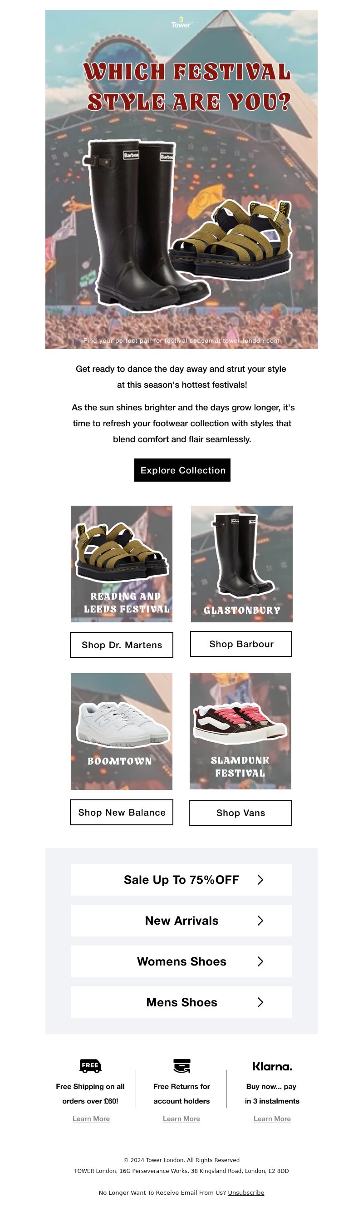Viewport: 363px width, 1222px height.
Task: Click the Explore Collection button
Action: click(x=182, y=470)
